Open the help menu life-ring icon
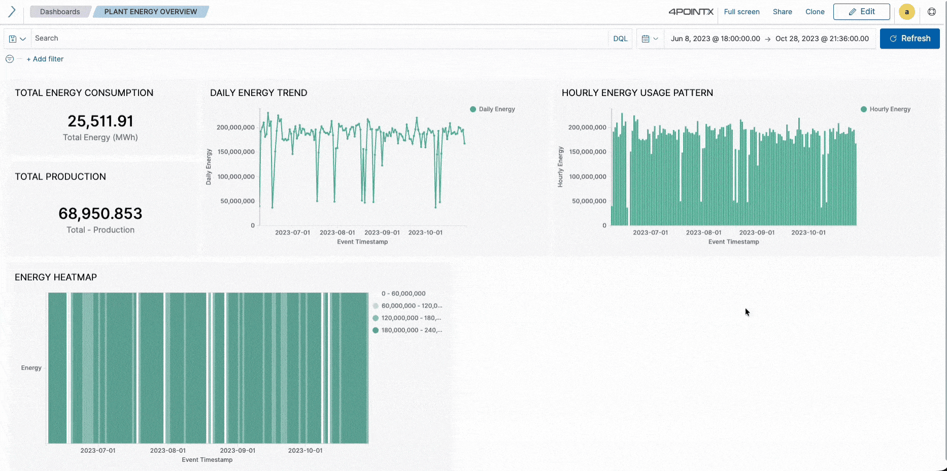The width and height of the screenshot is (947, 471). pyautogui.click(x=932, y=12)
